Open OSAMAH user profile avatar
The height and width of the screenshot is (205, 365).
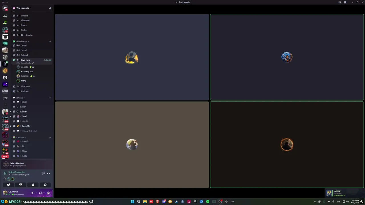tap(5, 193)
